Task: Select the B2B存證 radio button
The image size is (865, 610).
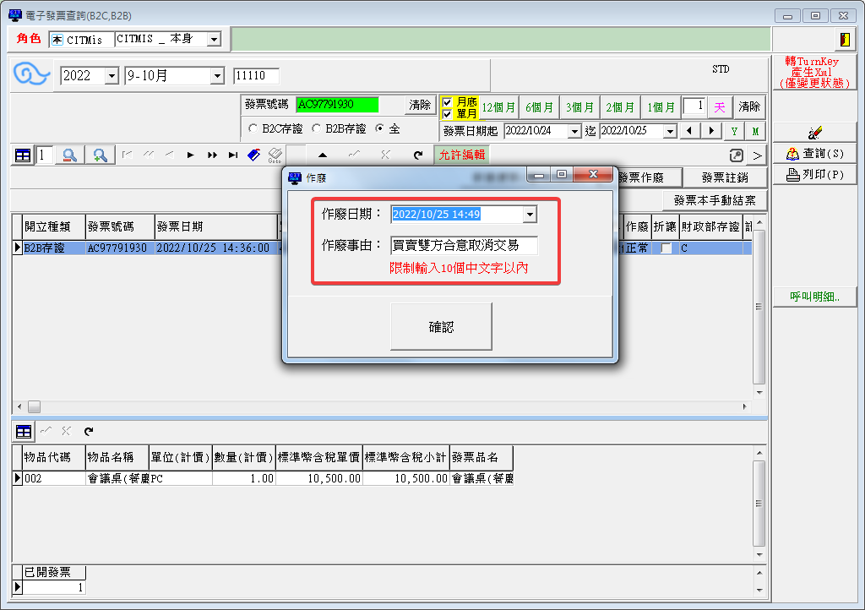Action: coord(317,128)
